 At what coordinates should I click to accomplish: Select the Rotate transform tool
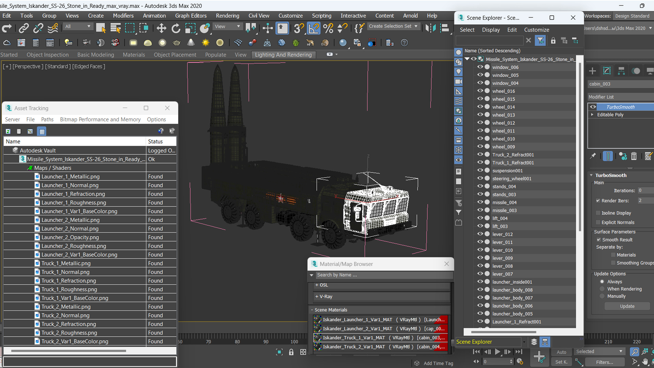tap(176, 28)
